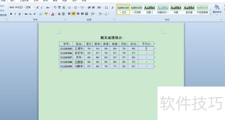Viewport: 225px width, 120px height.
Task: Expand the bullets library arrow
Action: tap(72, 8)
